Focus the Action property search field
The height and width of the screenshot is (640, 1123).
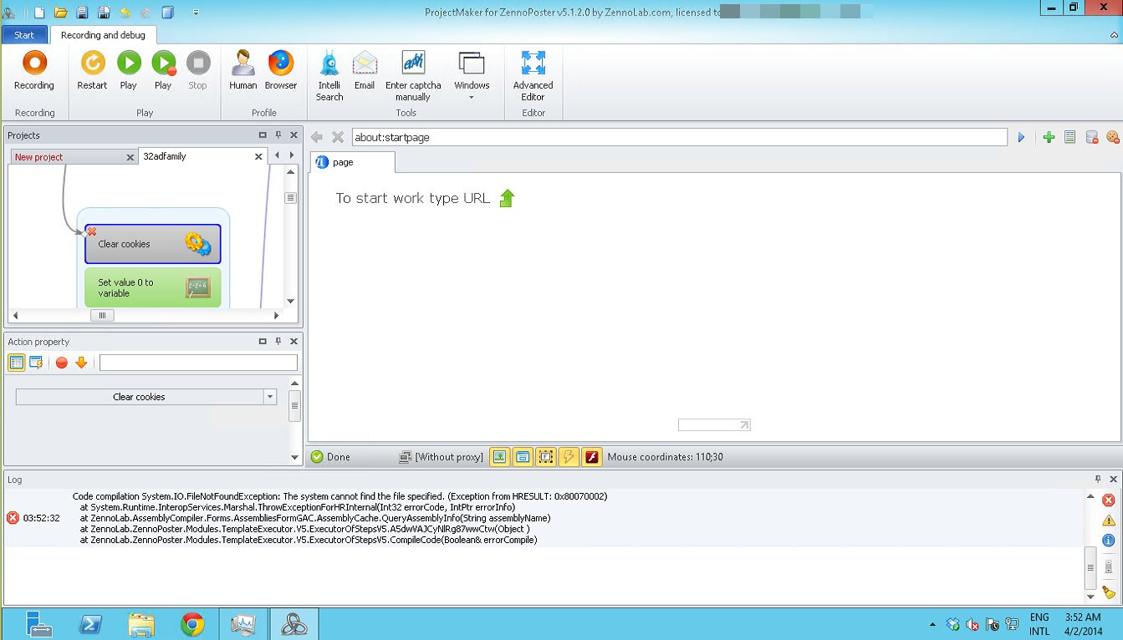(x=198, y=363)
